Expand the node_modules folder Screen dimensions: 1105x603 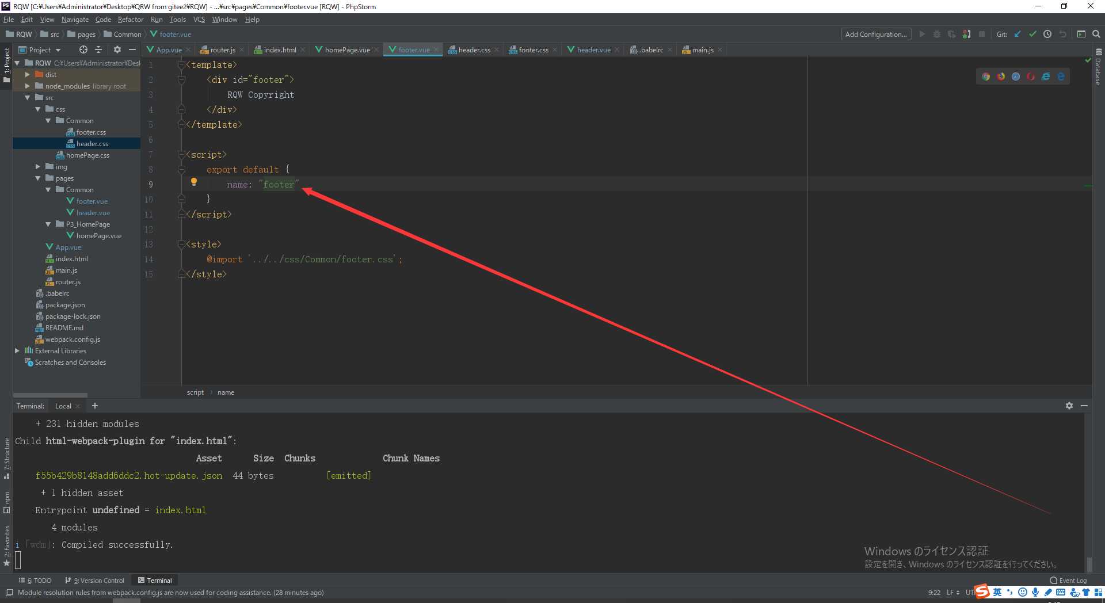[x=27, y=86]
